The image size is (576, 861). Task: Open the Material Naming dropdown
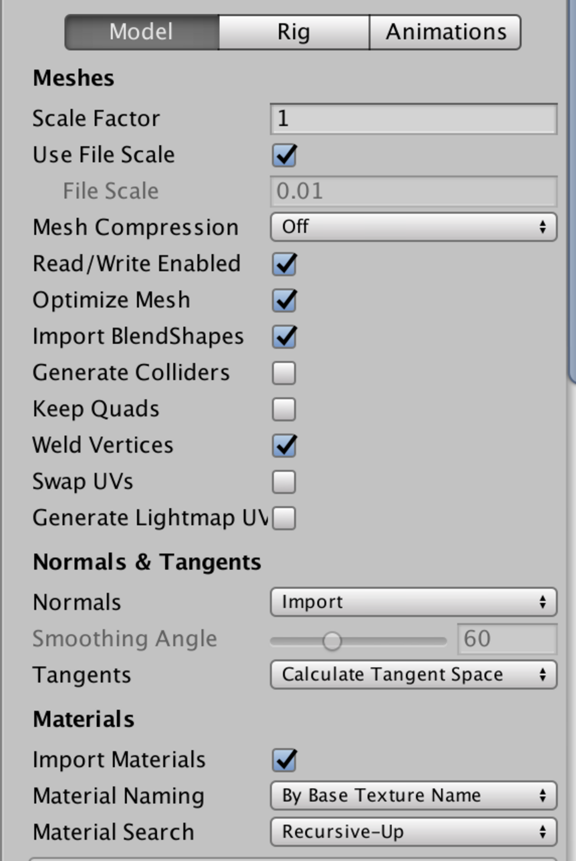click(412, 795)
